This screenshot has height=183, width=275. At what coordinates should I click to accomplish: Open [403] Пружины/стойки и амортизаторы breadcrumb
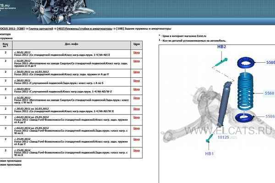point(84,28)
